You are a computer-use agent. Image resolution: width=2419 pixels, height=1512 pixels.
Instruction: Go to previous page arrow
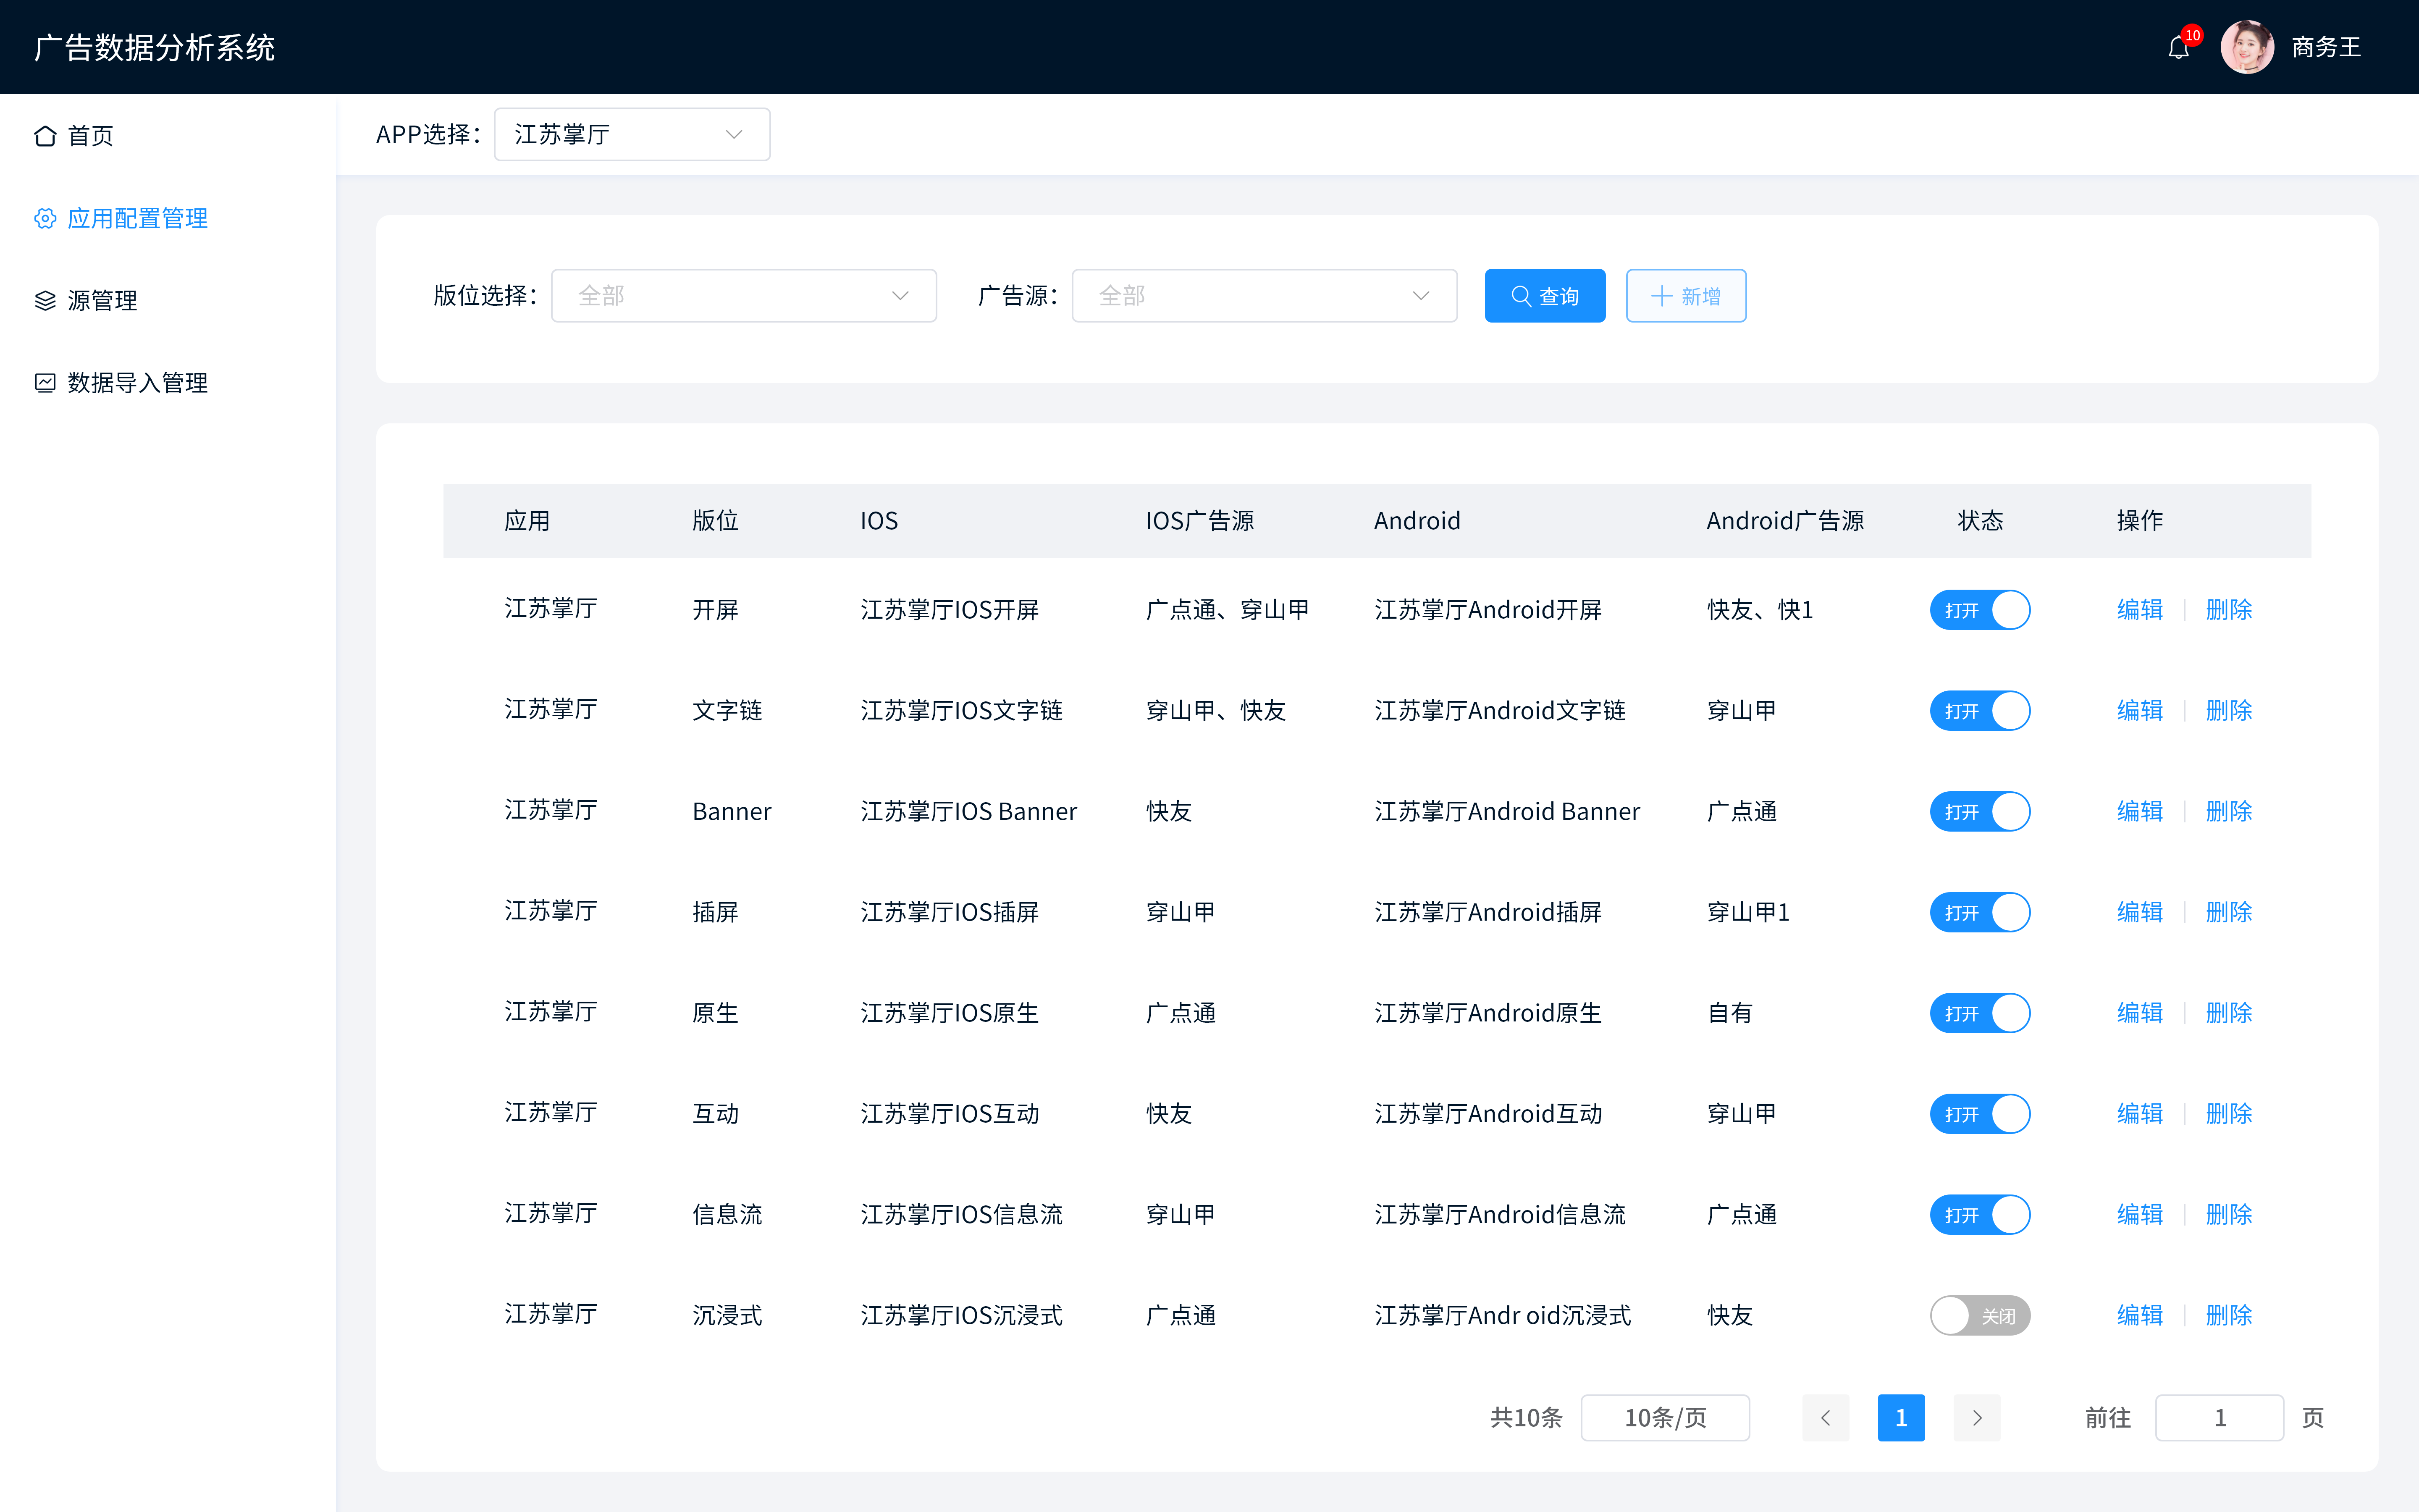1825,1417
